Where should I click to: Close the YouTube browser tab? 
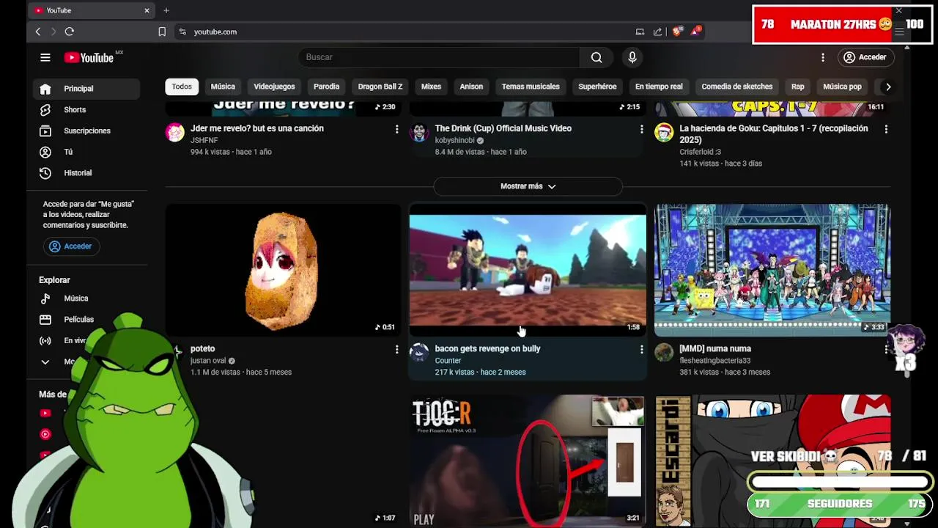point(147,10)
